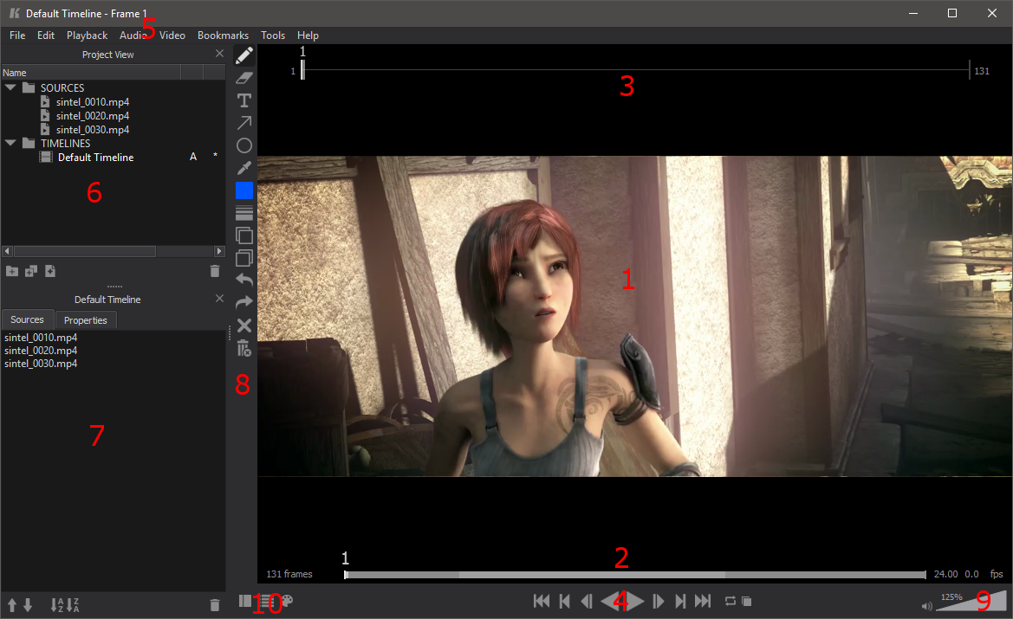The image size is (1013, 619).
Task: Open the Playback menu
Action: (x=87, y=35)
